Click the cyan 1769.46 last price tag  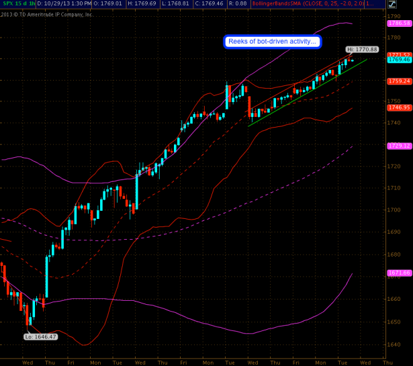click(399, 59)
